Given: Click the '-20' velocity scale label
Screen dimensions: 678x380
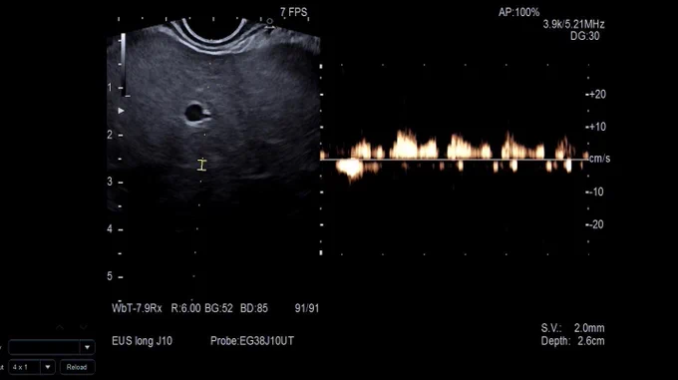Looking at the screenshot, I should (596, 224).
